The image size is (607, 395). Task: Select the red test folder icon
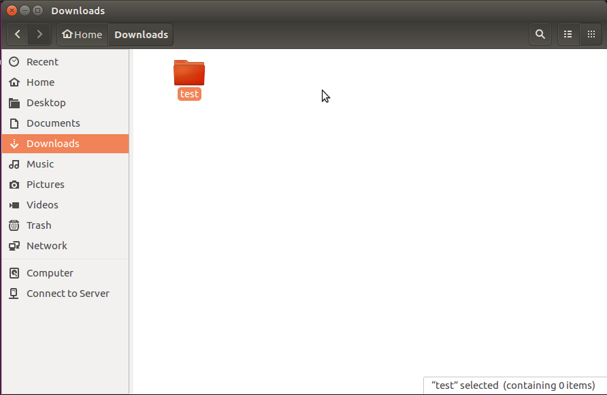(x=189, y=73)
